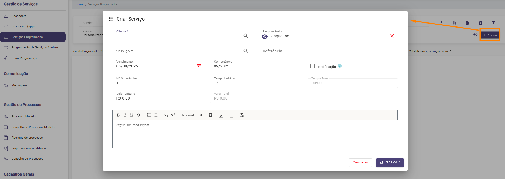Open the text alignment dropdown

click(231, 116)
